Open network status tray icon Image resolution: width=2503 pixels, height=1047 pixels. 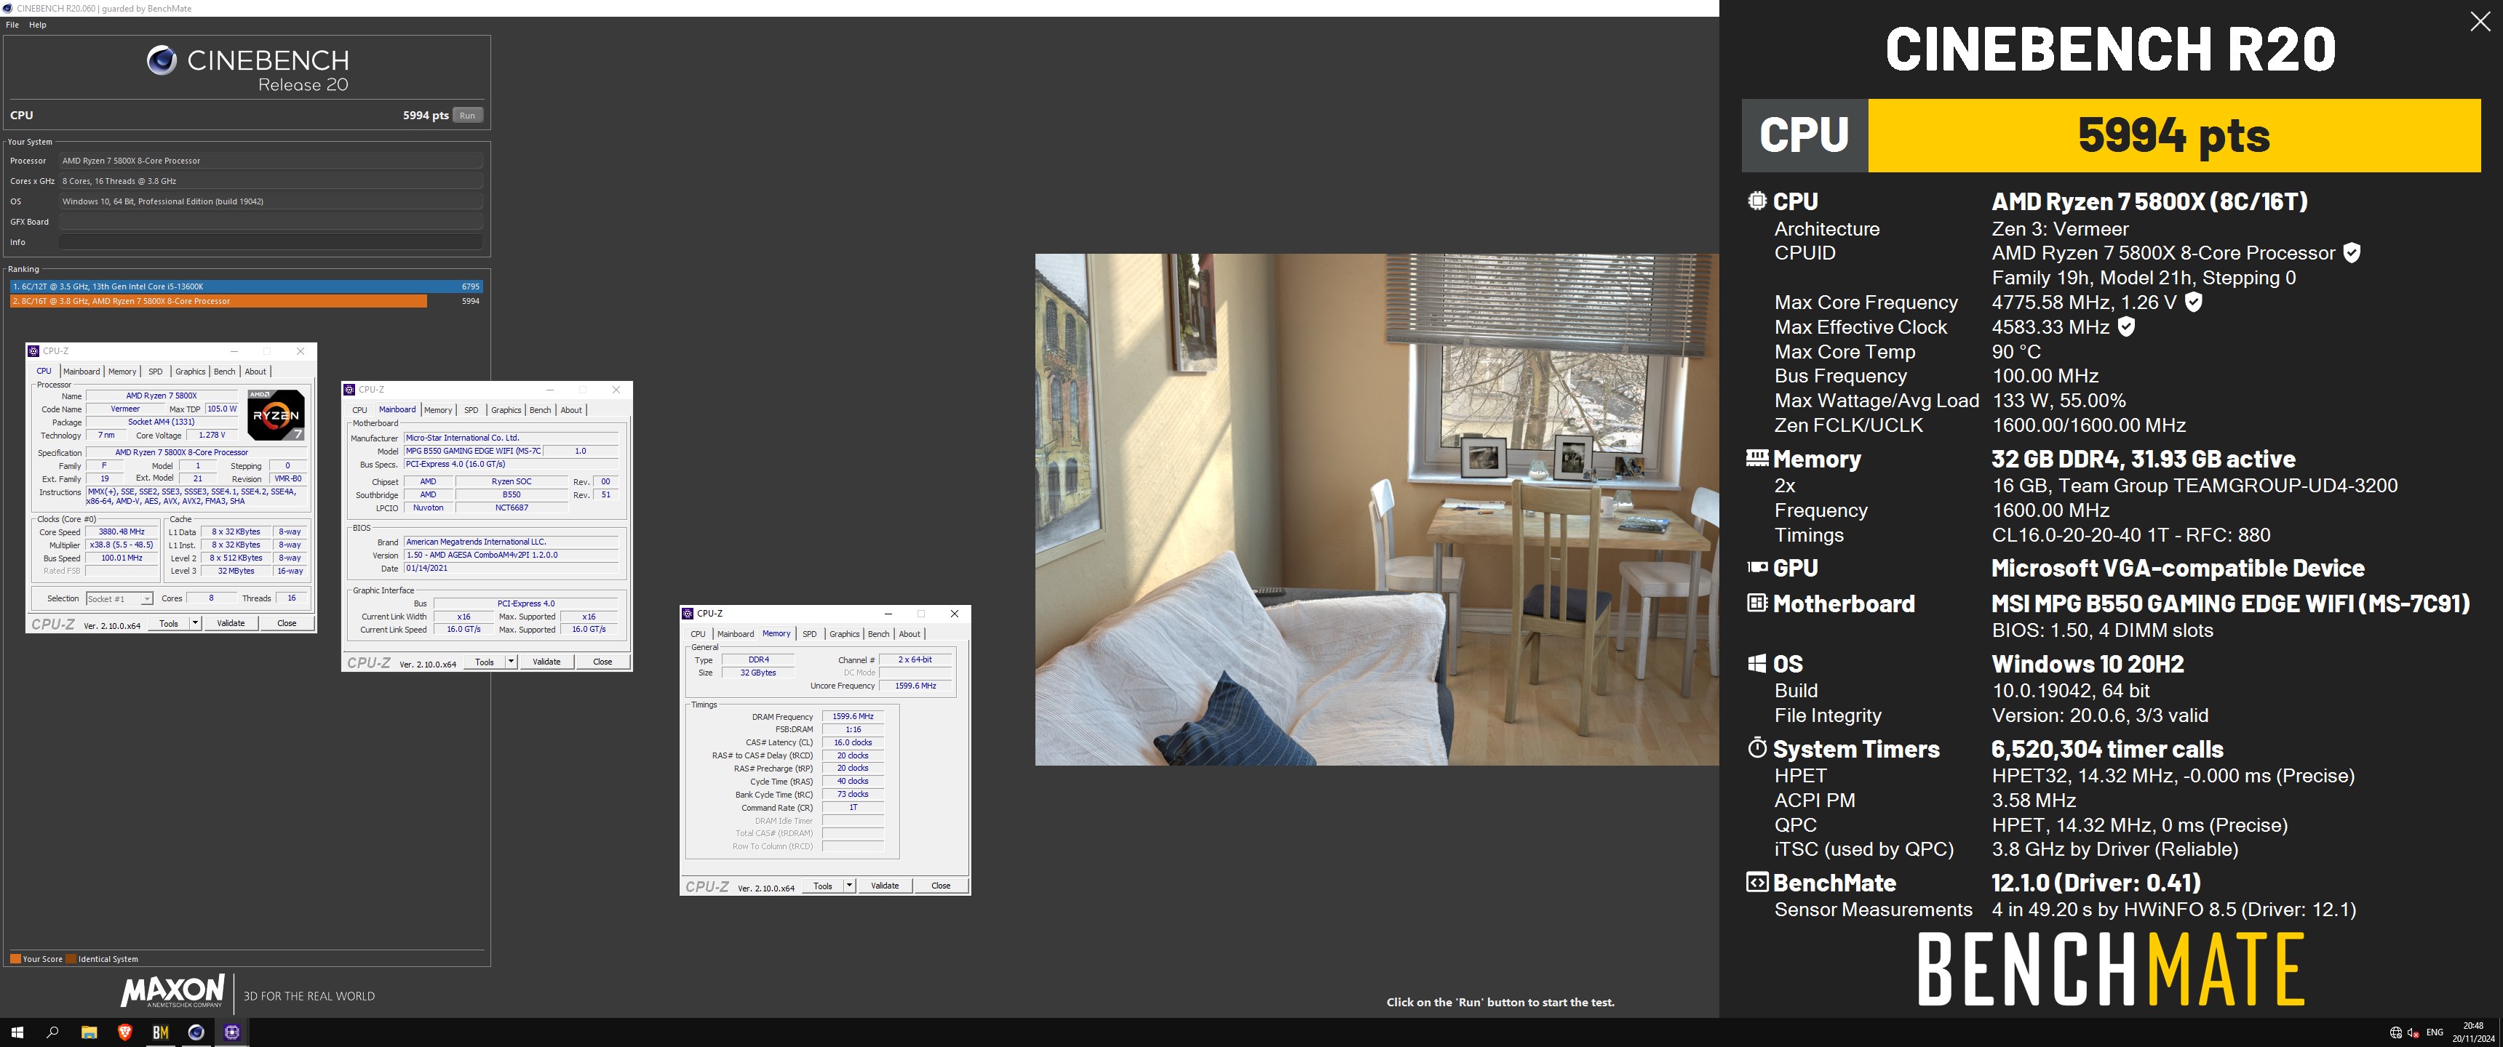2395,1032
